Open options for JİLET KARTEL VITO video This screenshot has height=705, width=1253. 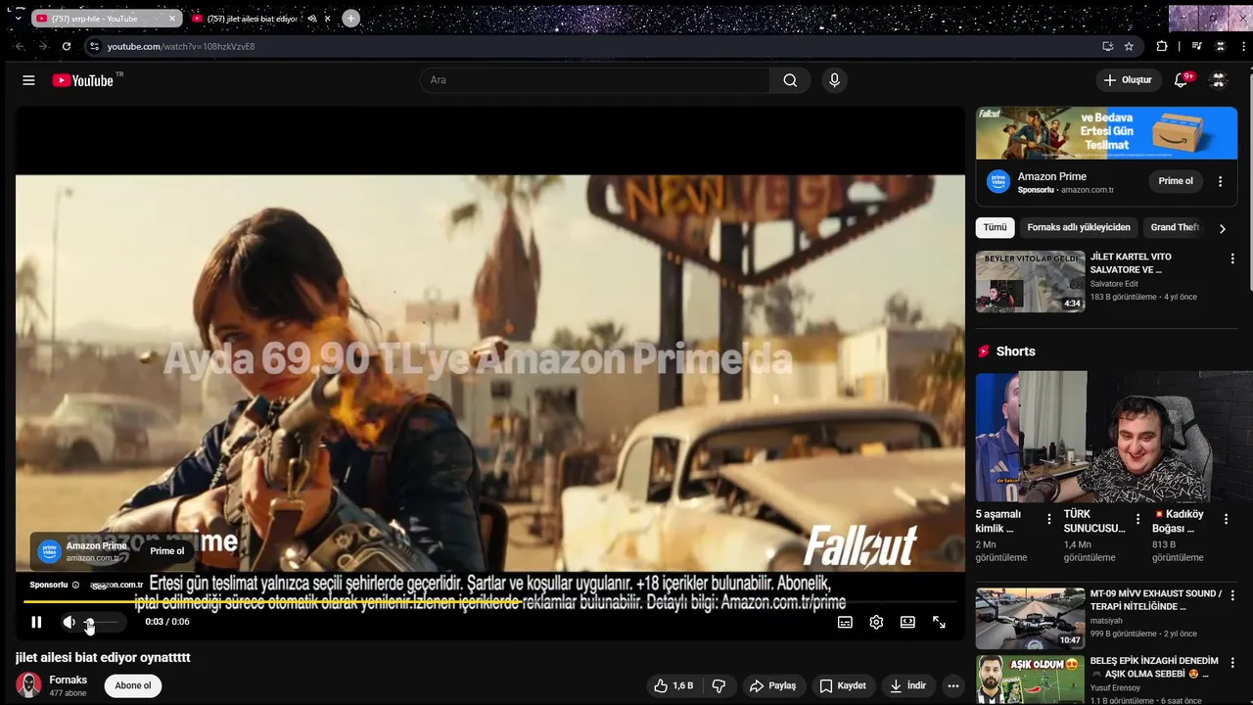1232,258
